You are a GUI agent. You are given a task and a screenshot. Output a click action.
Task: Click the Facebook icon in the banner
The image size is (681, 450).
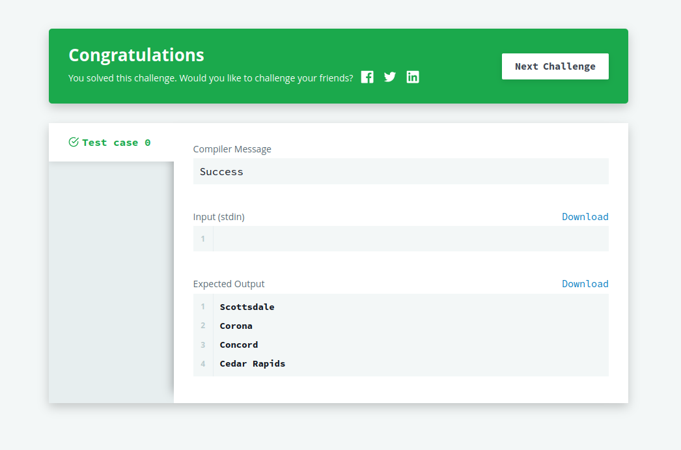367,77
